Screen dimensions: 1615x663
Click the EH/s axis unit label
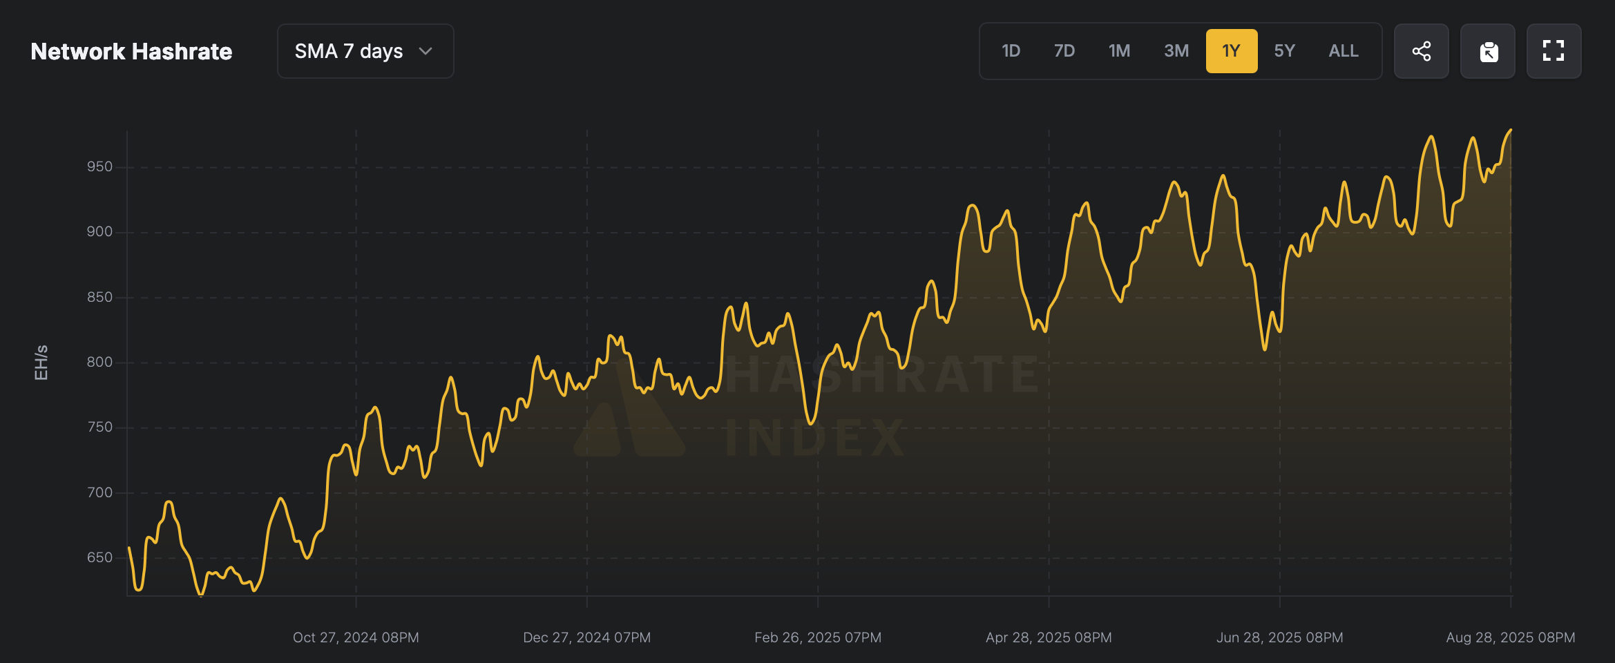[41, 363]
